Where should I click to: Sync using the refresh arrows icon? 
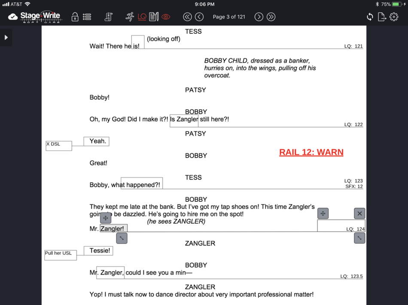point(370,17)
